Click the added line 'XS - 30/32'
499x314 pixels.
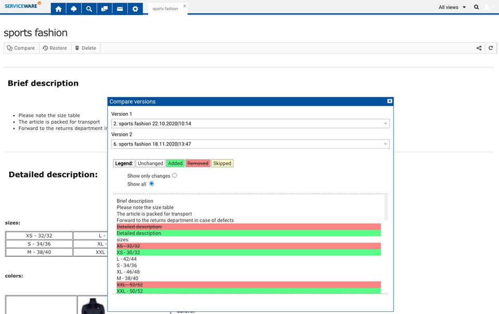[248, 252]
